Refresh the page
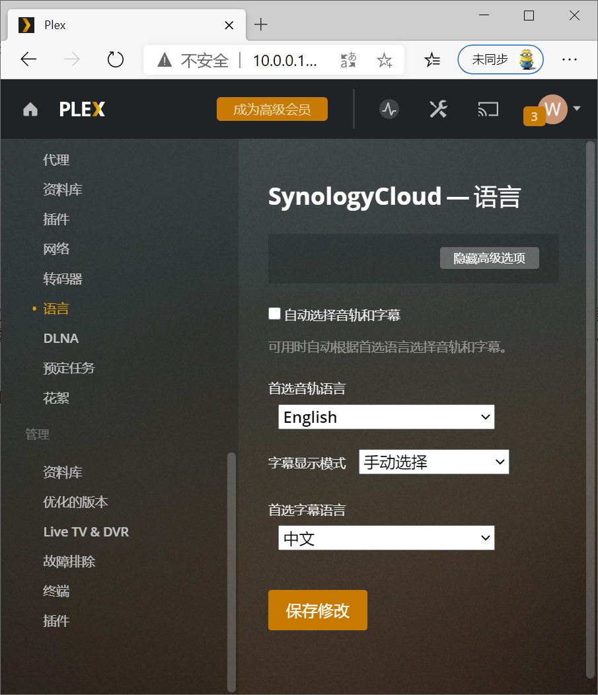 tap(115, 59)
